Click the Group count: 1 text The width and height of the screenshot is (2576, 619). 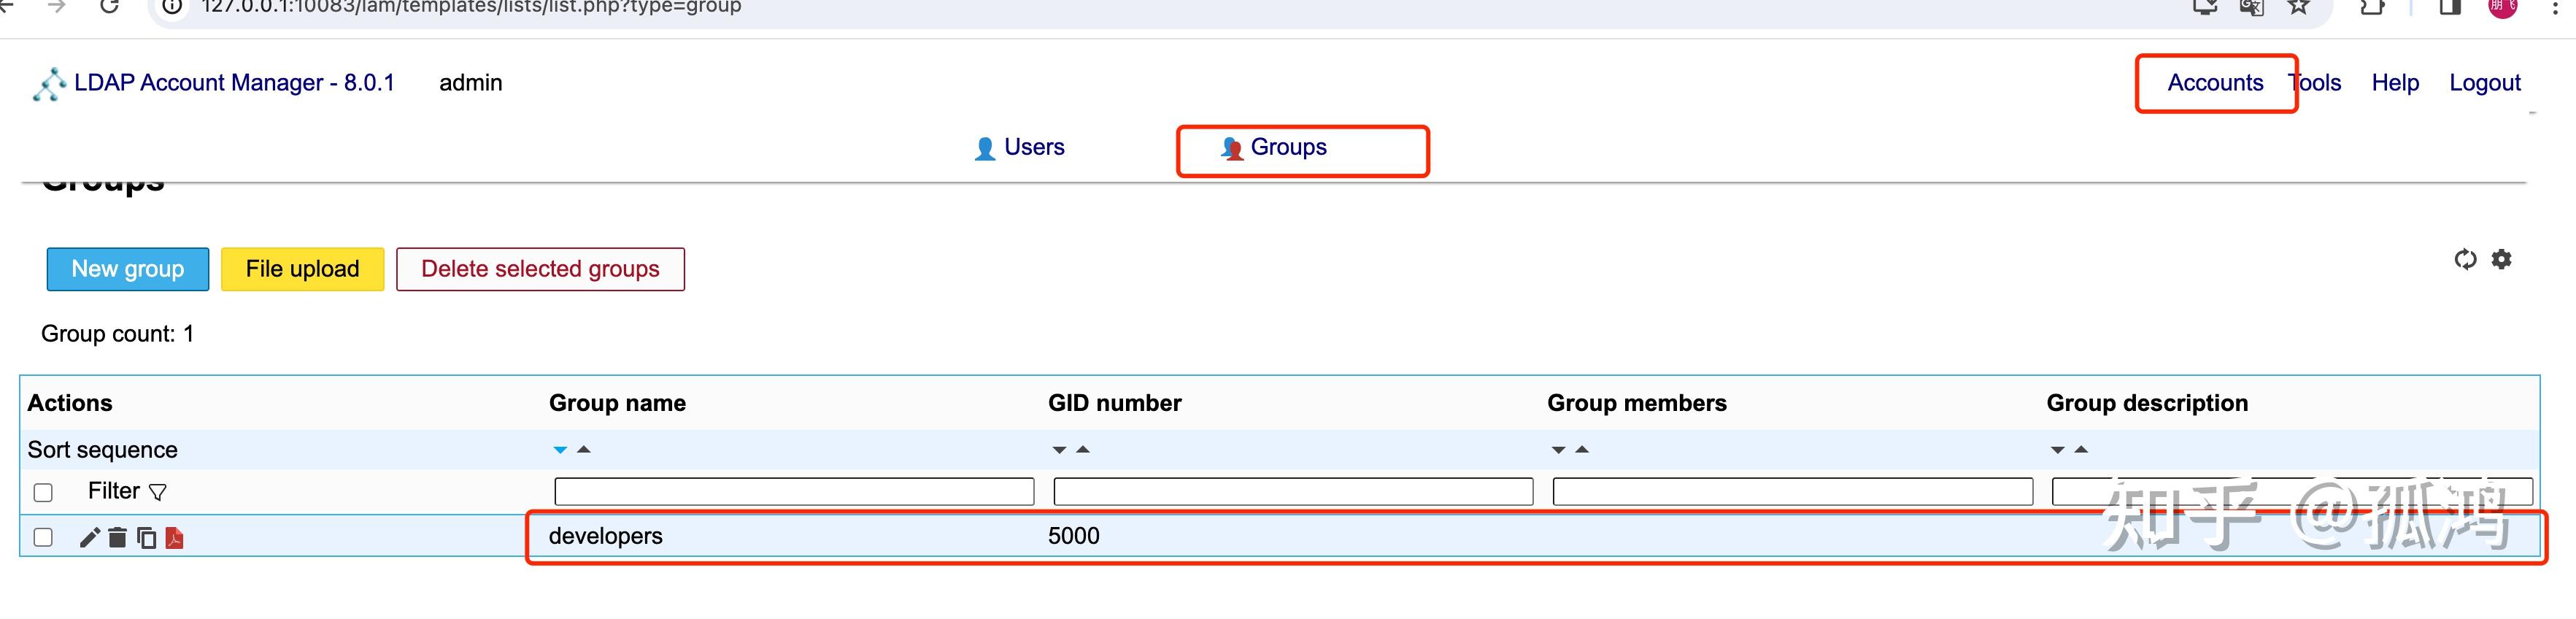click(x=117, y=334)
